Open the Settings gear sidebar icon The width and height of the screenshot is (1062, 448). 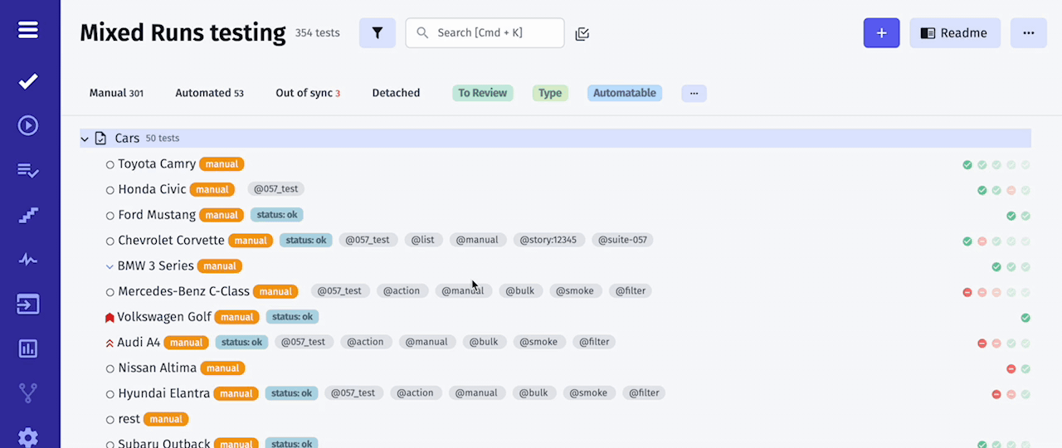click(28, 437)
